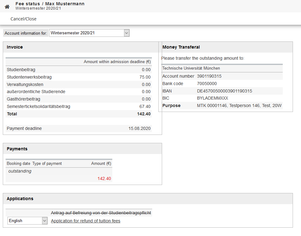The height and width of the screenshot is (236, 301).
Task: Click the red outstanding amount in Payments
Action: (104, 178)
